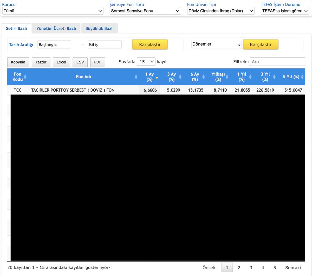Click the Yazdır button
Viewport: 312px width, 276px height.
(x=41, y=62)
